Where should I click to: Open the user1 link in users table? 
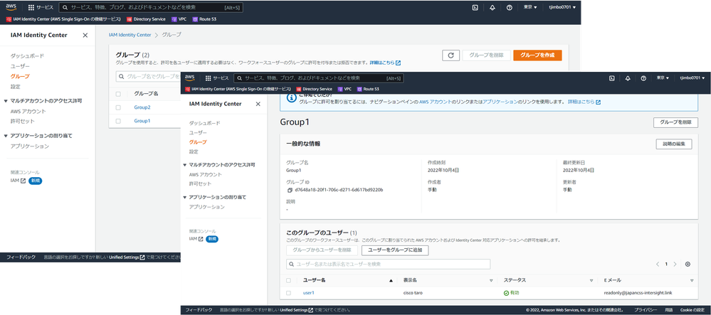coord(308,293)
